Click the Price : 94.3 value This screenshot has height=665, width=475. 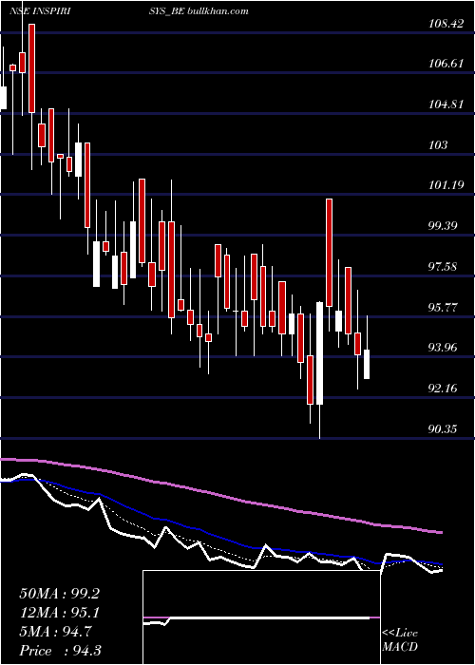[x=60, y=651]
